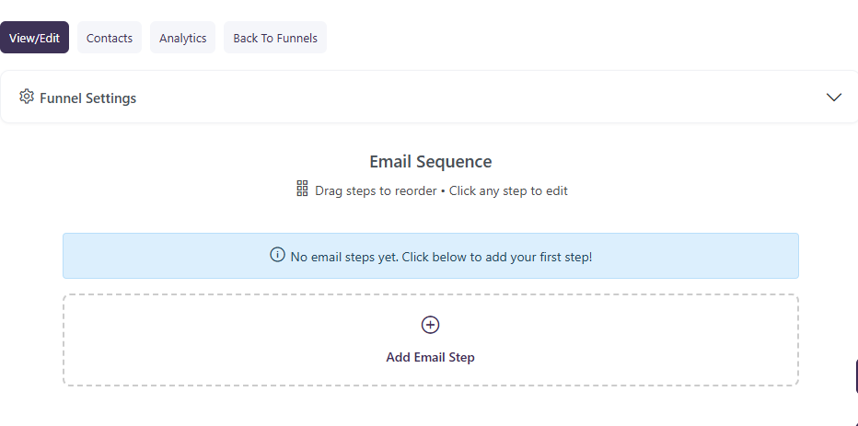This screenshot has height=426, width=858.
Task: Click dark widget tab at right edge
Action: tap(854, 376)
